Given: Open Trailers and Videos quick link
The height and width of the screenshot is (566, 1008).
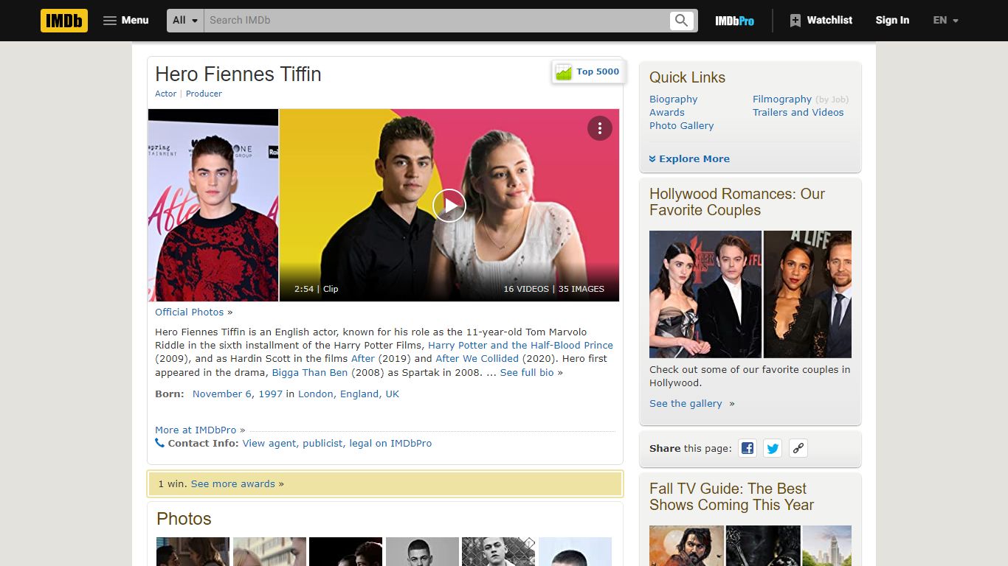Looking at the screenshot, I should [798, 113].
